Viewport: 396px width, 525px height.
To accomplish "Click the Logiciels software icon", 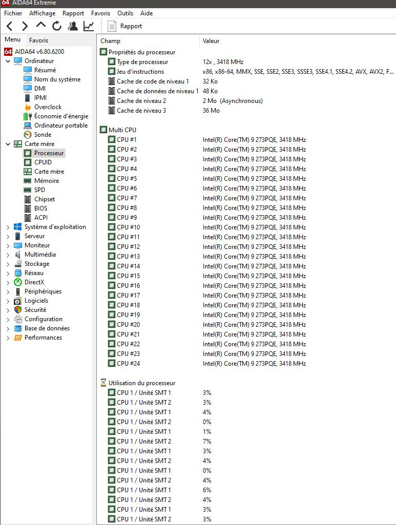I will [18, 301].
